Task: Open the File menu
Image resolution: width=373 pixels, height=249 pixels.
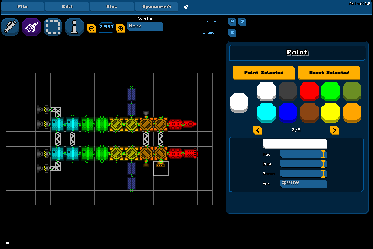Action: pyautogui.click(x=22, y=7)
